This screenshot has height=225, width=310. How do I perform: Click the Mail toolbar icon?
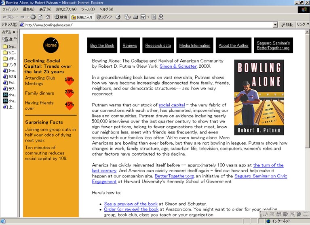coord(128,17)
